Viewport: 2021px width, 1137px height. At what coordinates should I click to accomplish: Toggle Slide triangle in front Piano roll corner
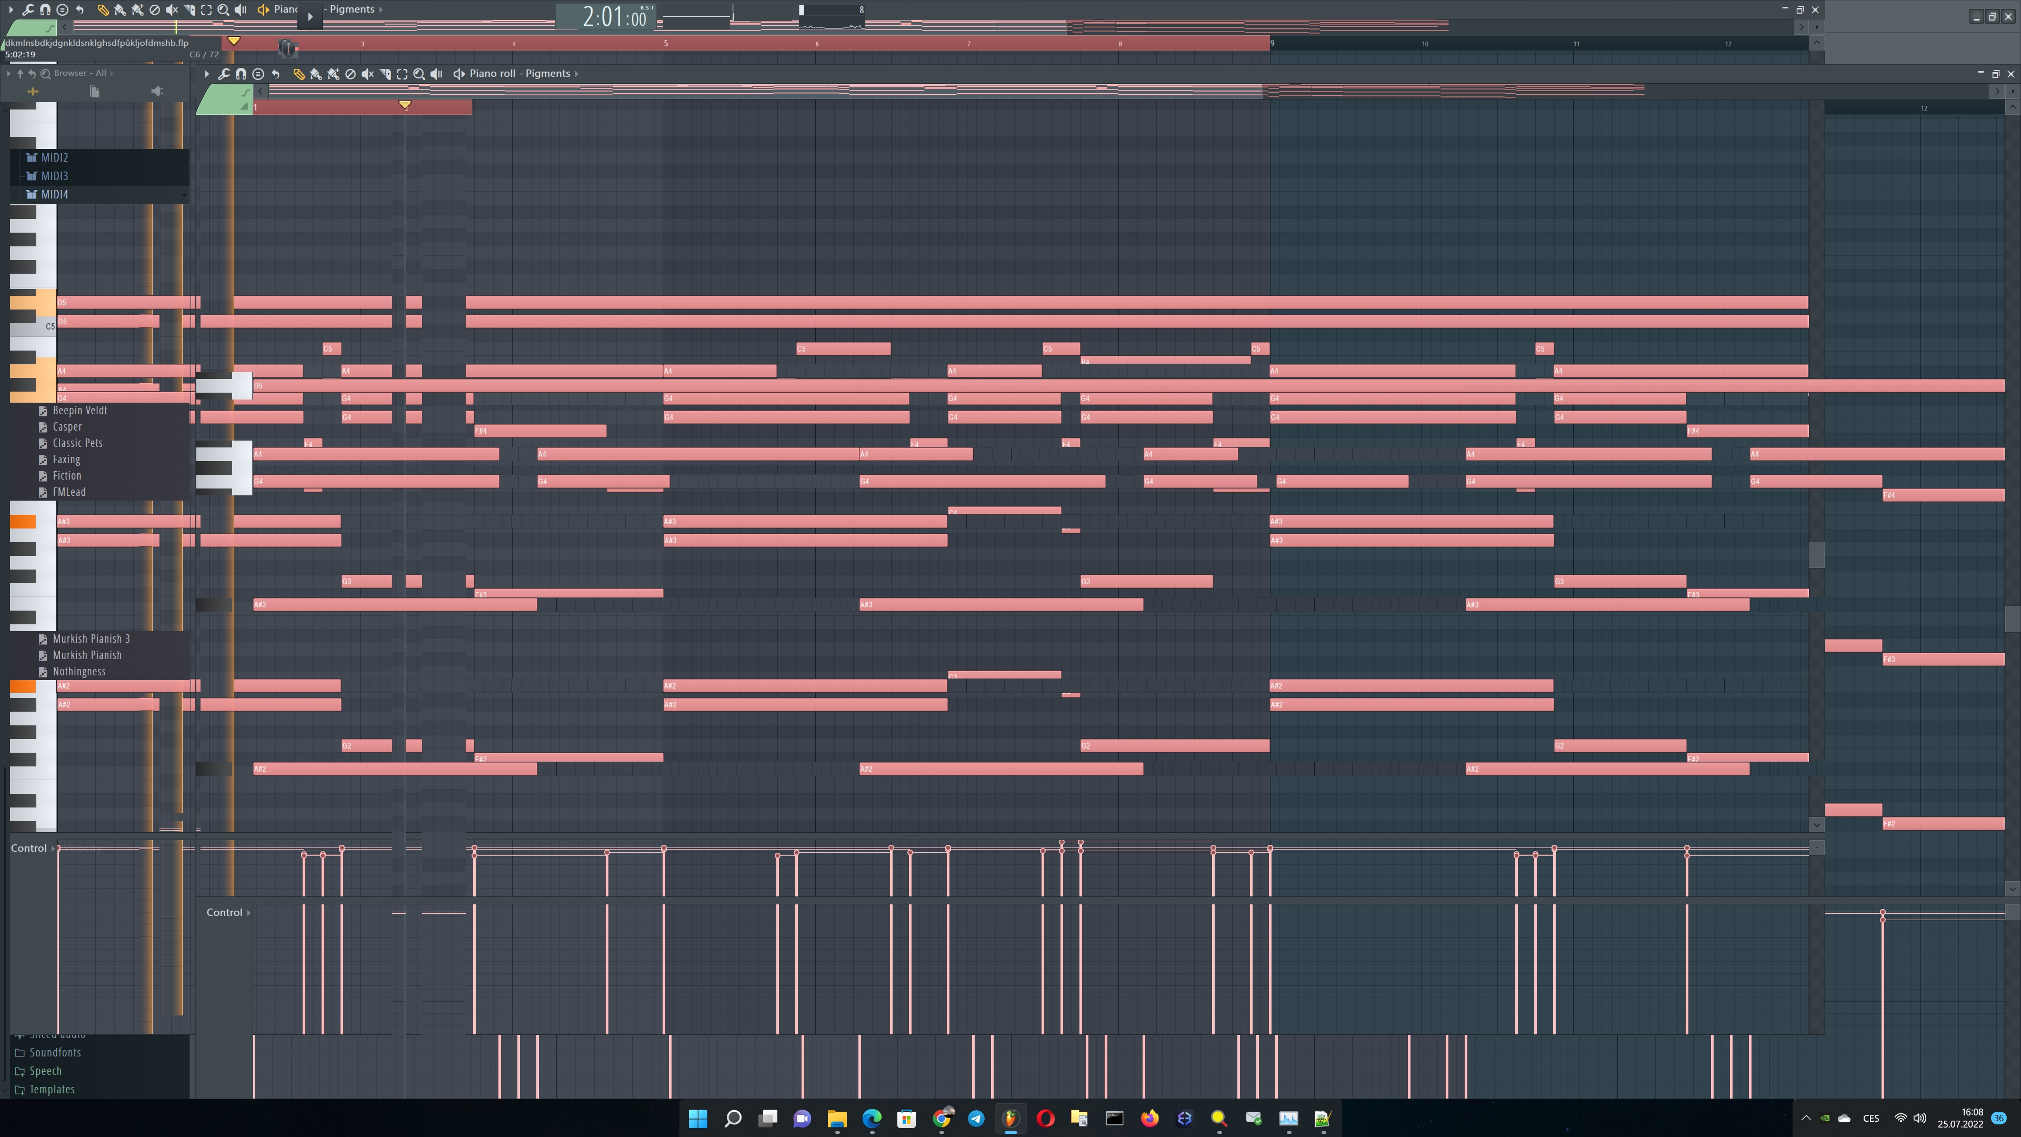coord(245,106)
